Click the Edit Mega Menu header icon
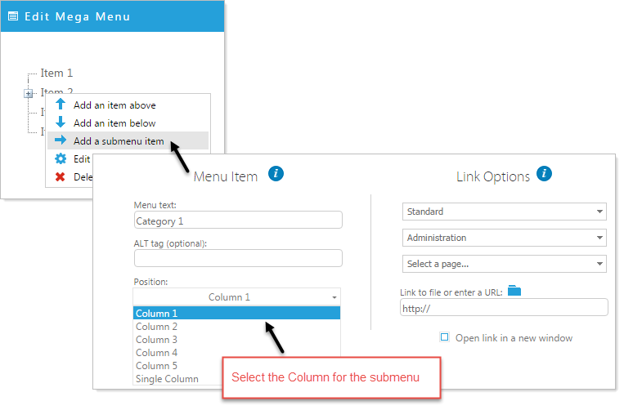The width and height of the screenshot is (624, 410). tap(13, 16)
